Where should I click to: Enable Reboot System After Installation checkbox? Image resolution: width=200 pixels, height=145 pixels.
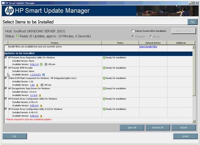133,31
